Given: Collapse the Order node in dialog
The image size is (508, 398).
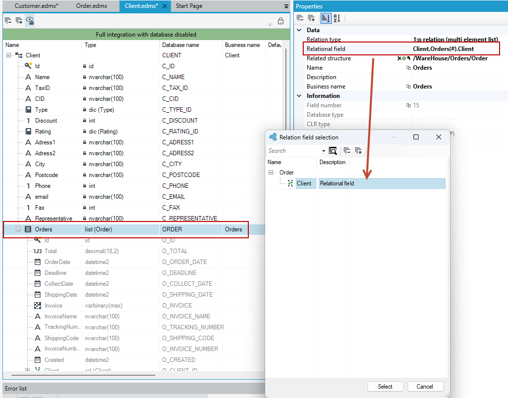Looking at the screenshot, I should pyautogui.click(x=271, y=172).
